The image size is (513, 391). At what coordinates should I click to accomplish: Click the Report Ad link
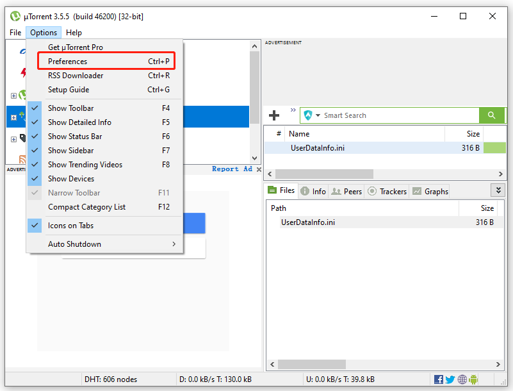pyautogui.click(x=232, y=169)
